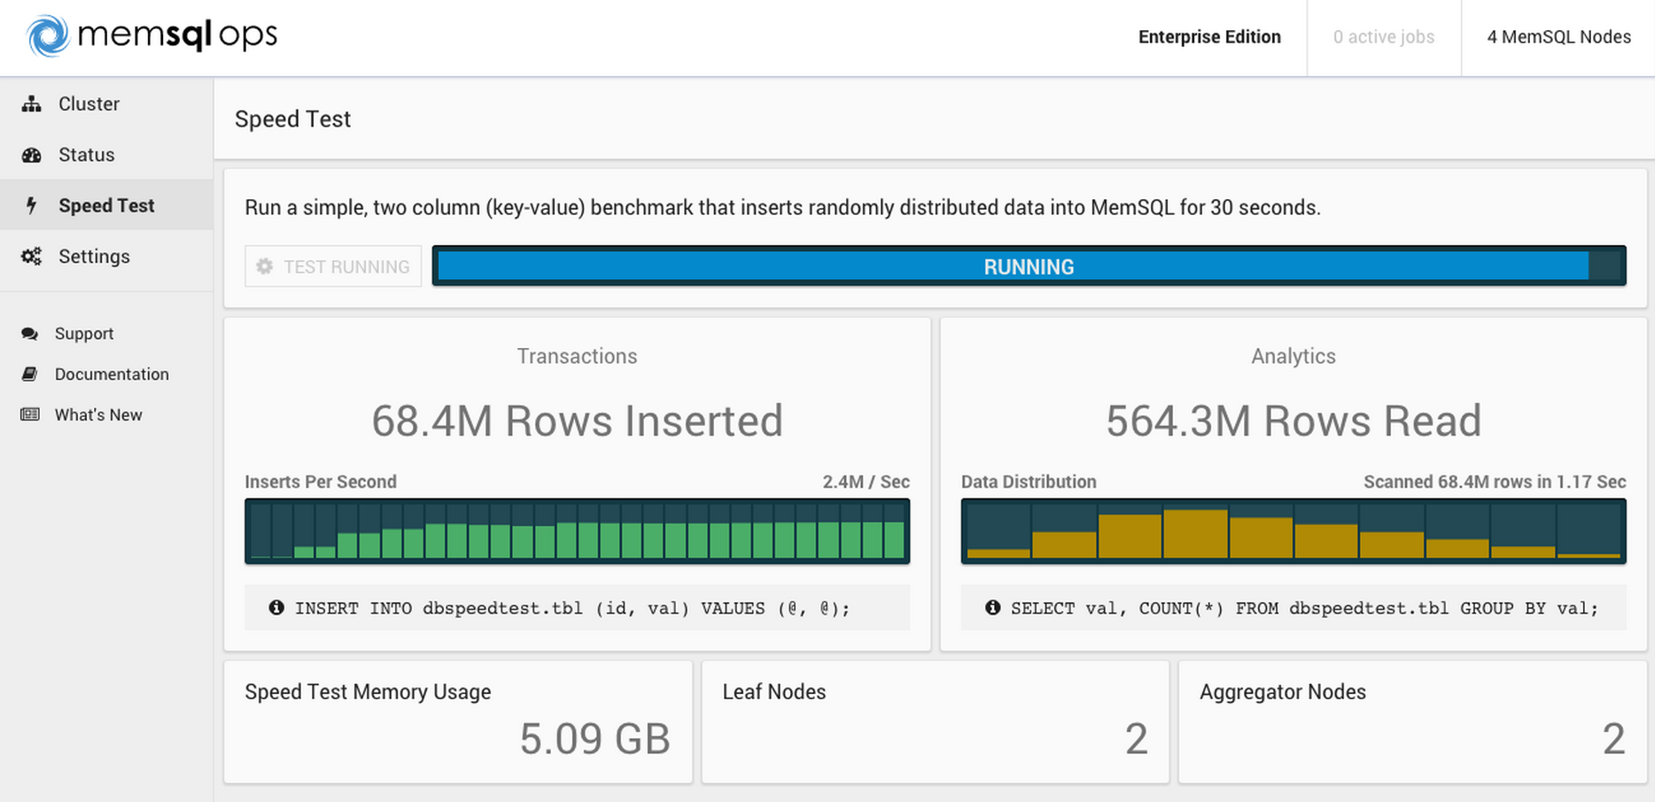Click the 2.4M / Sec rate label
Image resolution: width=1662 pixels, height=802 pixels.
[x=866, y=482]
